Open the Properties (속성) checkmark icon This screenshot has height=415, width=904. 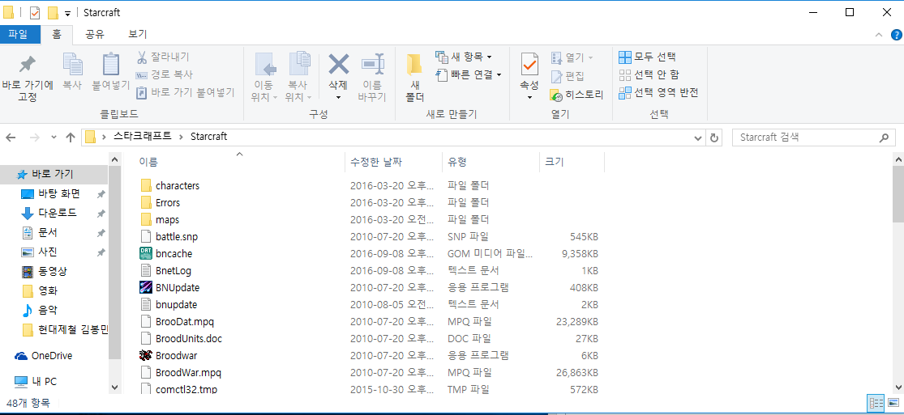click(x=529, y=64)
